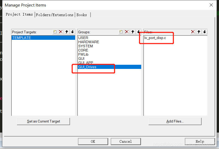Delete the selected project target
Screen dimensions: 219x149
coord(61,32)
